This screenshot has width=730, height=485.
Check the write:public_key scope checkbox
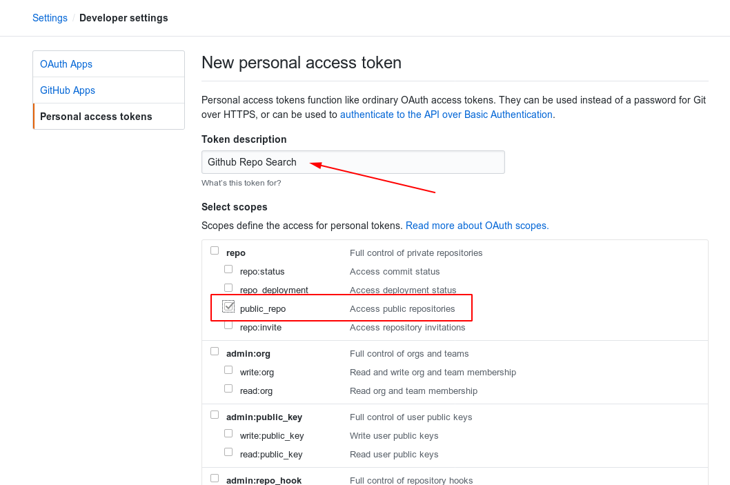[228, 434]
